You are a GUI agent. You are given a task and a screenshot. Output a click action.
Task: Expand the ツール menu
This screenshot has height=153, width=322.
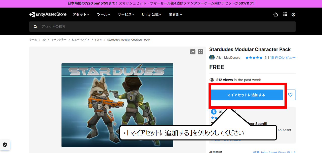point(104,15)
